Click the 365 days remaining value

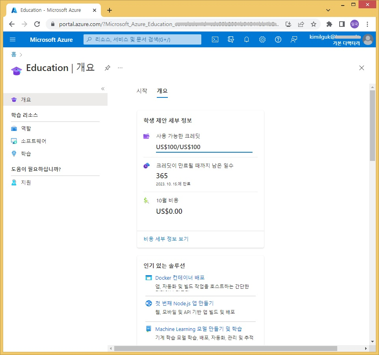pos(162,176)
